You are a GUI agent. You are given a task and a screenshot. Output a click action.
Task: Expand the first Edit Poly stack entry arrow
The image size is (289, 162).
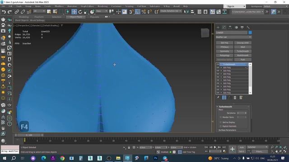tap(221, 67)
